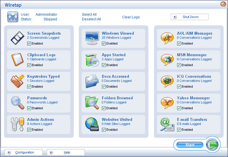
Task: Click the blue Start button
Action: coord(190,145)
